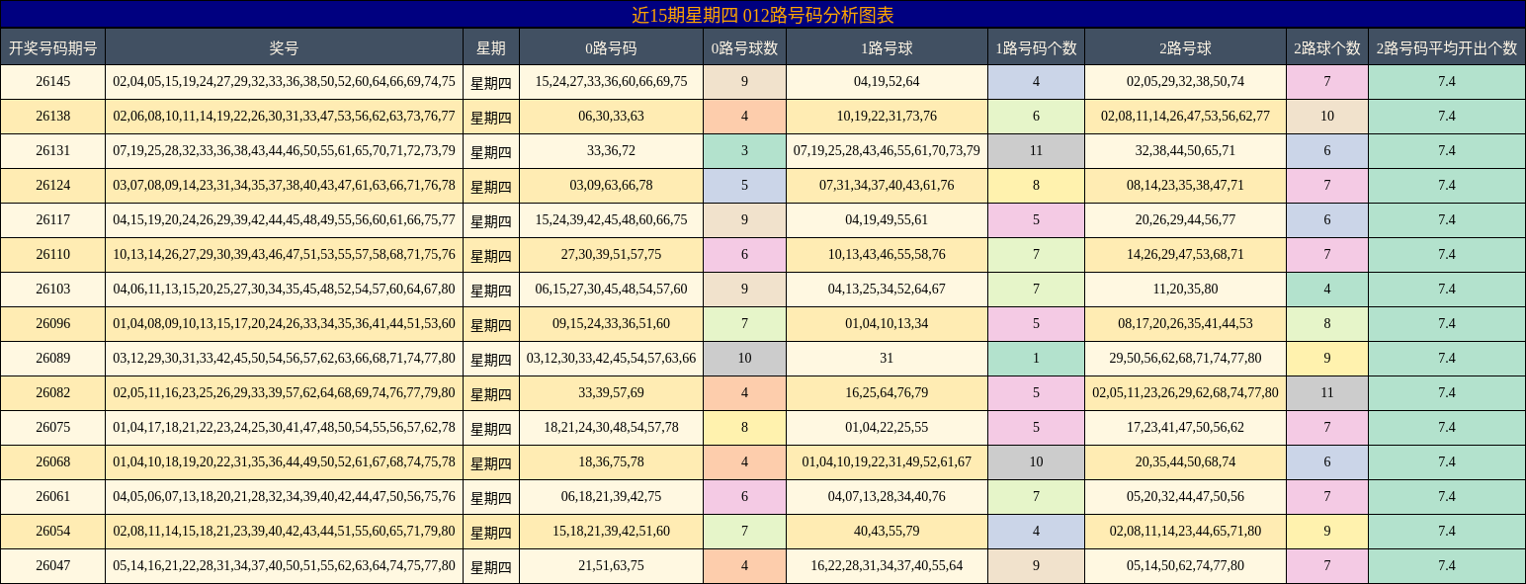Click the 0路号球数 value 10 in row 26089

click(x=744, y=359)
